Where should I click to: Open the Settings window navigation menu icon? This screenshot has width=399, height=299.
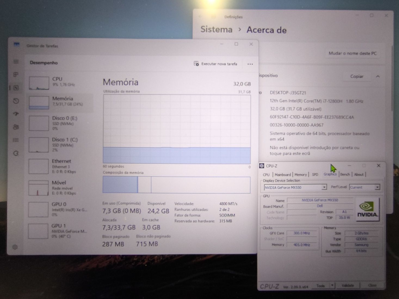point(214,17)
